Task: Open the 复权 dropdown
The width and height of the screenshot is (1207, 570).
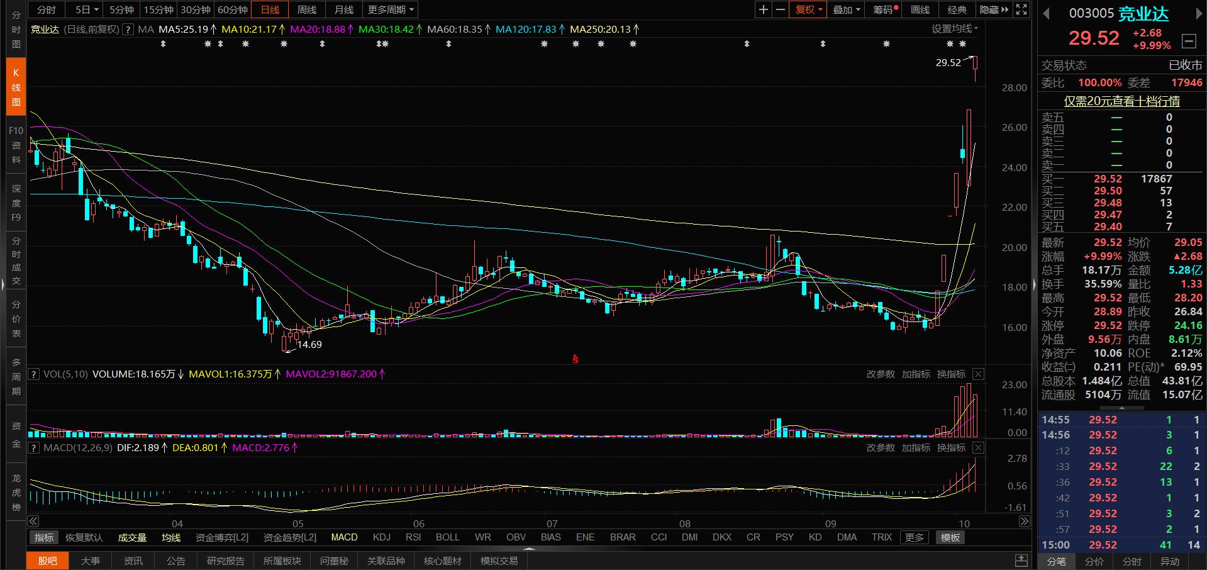Action: [808, 9]
